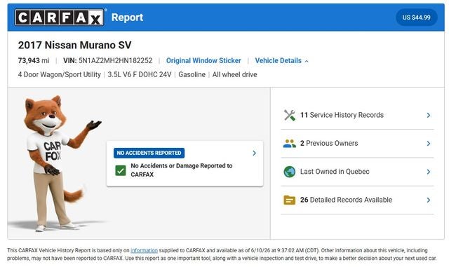Click the 'No Accidents or Damage Reported' text
449x267 pixels.
182,170
